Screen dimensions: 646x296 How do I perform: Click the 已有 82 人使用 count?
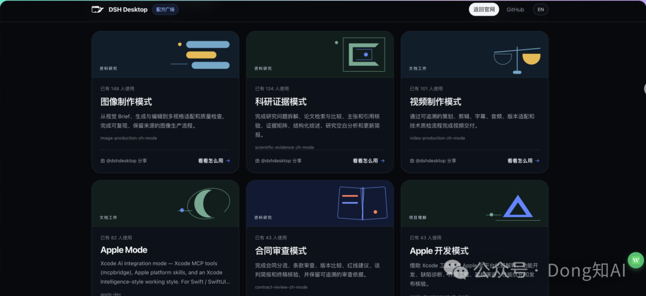point(116,237)
